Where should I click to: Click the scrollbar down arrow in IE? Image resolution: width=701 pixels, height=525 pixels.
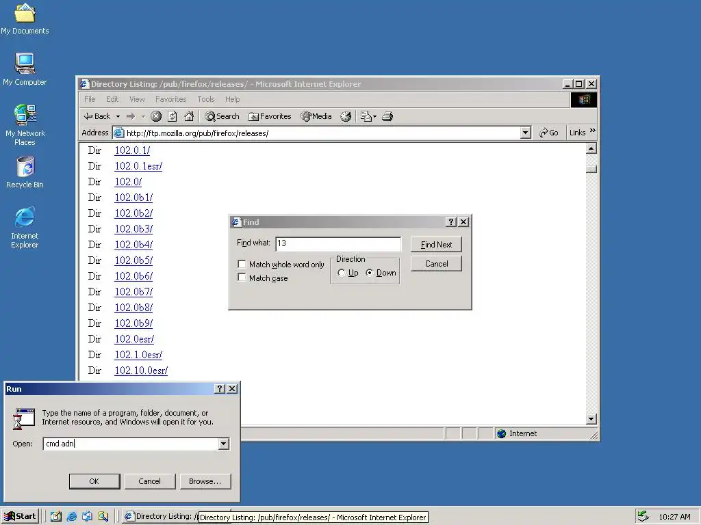click(x=591, y=419)
